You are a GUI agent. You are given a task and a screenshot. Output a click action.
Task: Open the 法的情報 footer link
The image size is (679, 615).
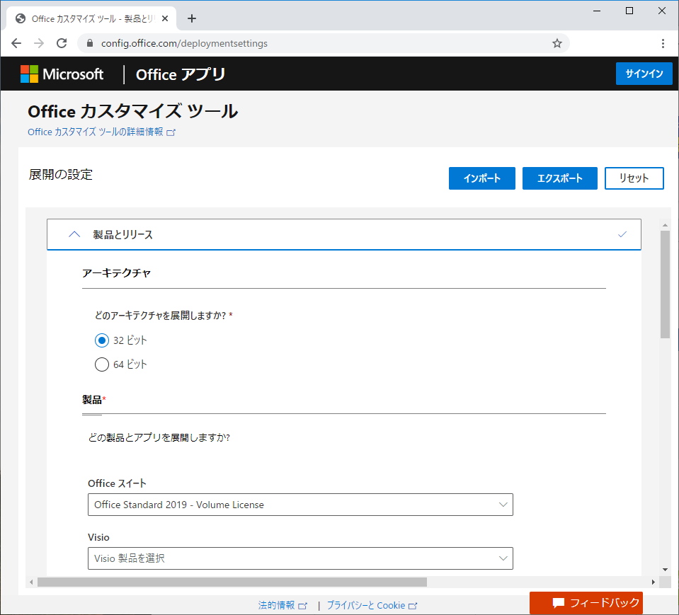tap(283, 605)
